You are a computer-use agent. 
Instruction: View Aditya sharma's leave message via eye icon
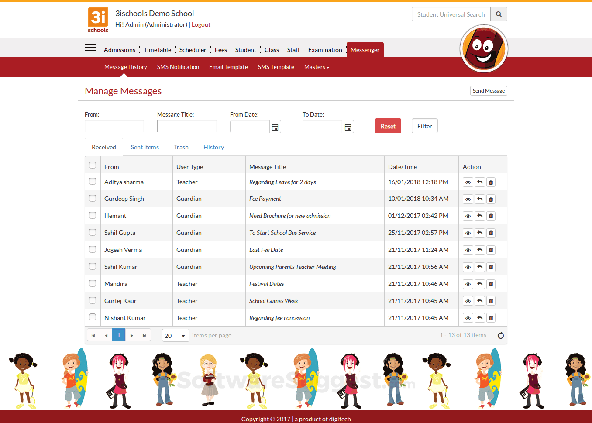point(468,182)
